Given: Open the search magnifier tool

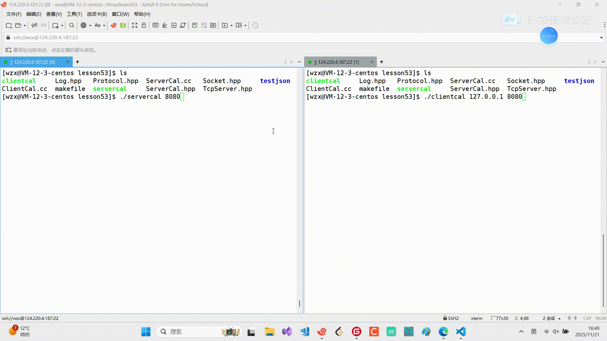Looking at the screenshot, I should [x=72, y=25].
